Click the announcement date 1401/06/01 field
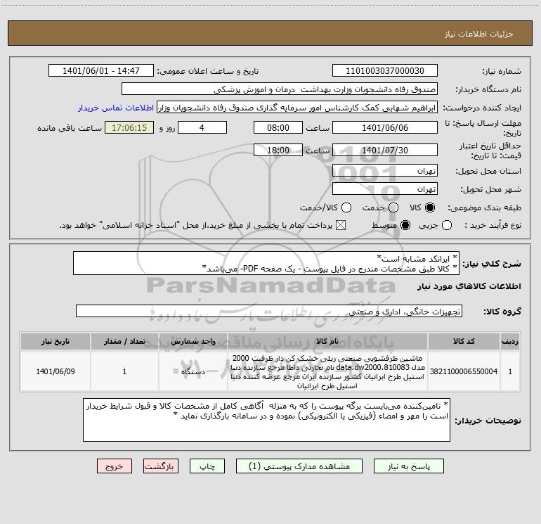This screenshot has height=524, width=541. (x=101, y=70)
